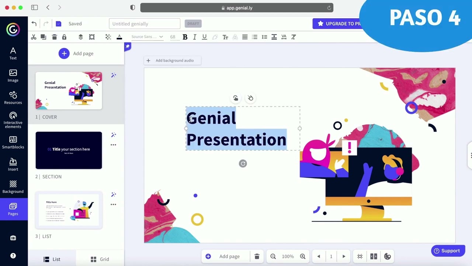Open three-dots menu for LIST page
This screenshot has height=266, width=472.
coord(114,204)
